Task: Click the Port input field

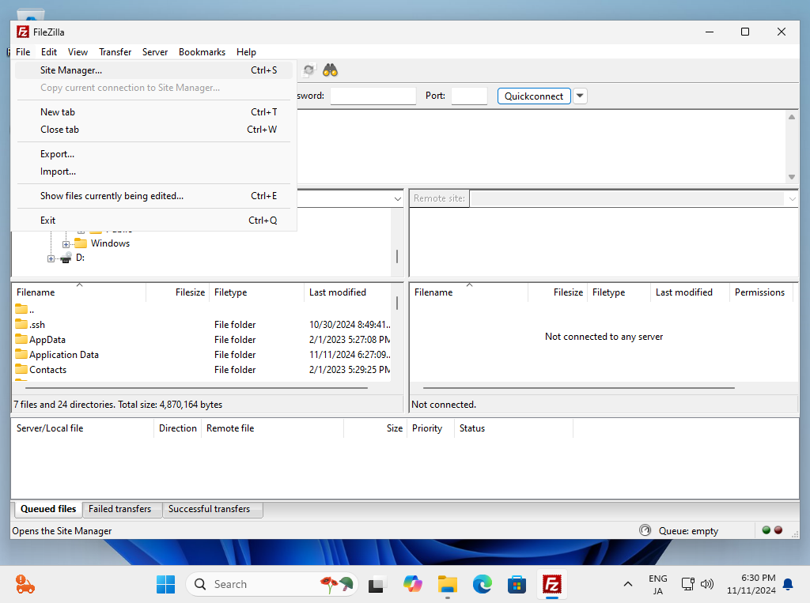Action: pos(469,96)
